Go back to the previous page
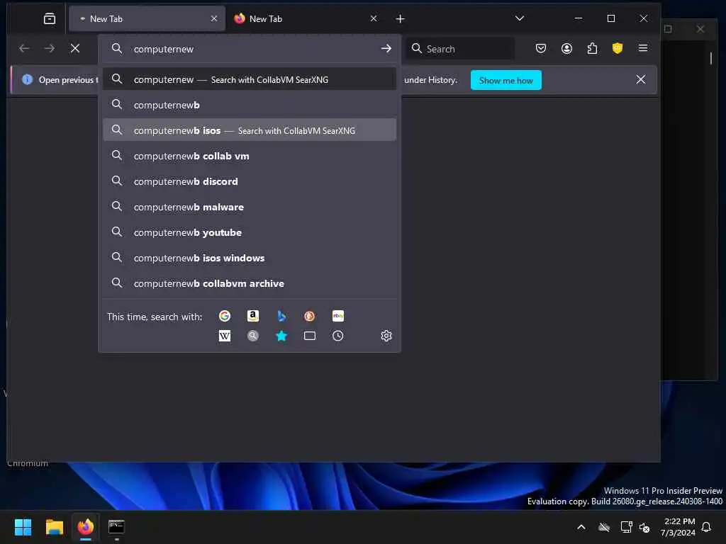The height and width of the screenshot is (544, 726). [24, 48]
